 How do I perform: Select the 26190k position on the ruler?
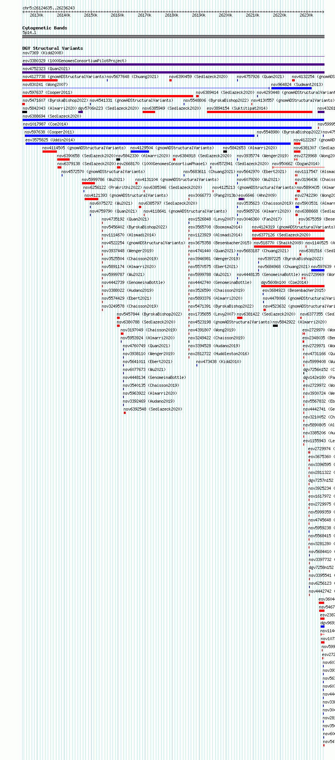(199, 15)
